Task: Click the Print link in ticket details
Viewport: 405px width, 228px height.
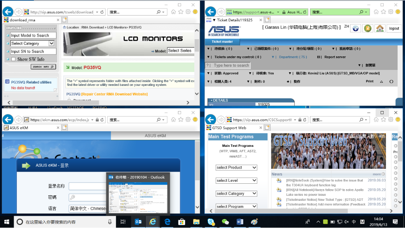Action: click(370, 82)
